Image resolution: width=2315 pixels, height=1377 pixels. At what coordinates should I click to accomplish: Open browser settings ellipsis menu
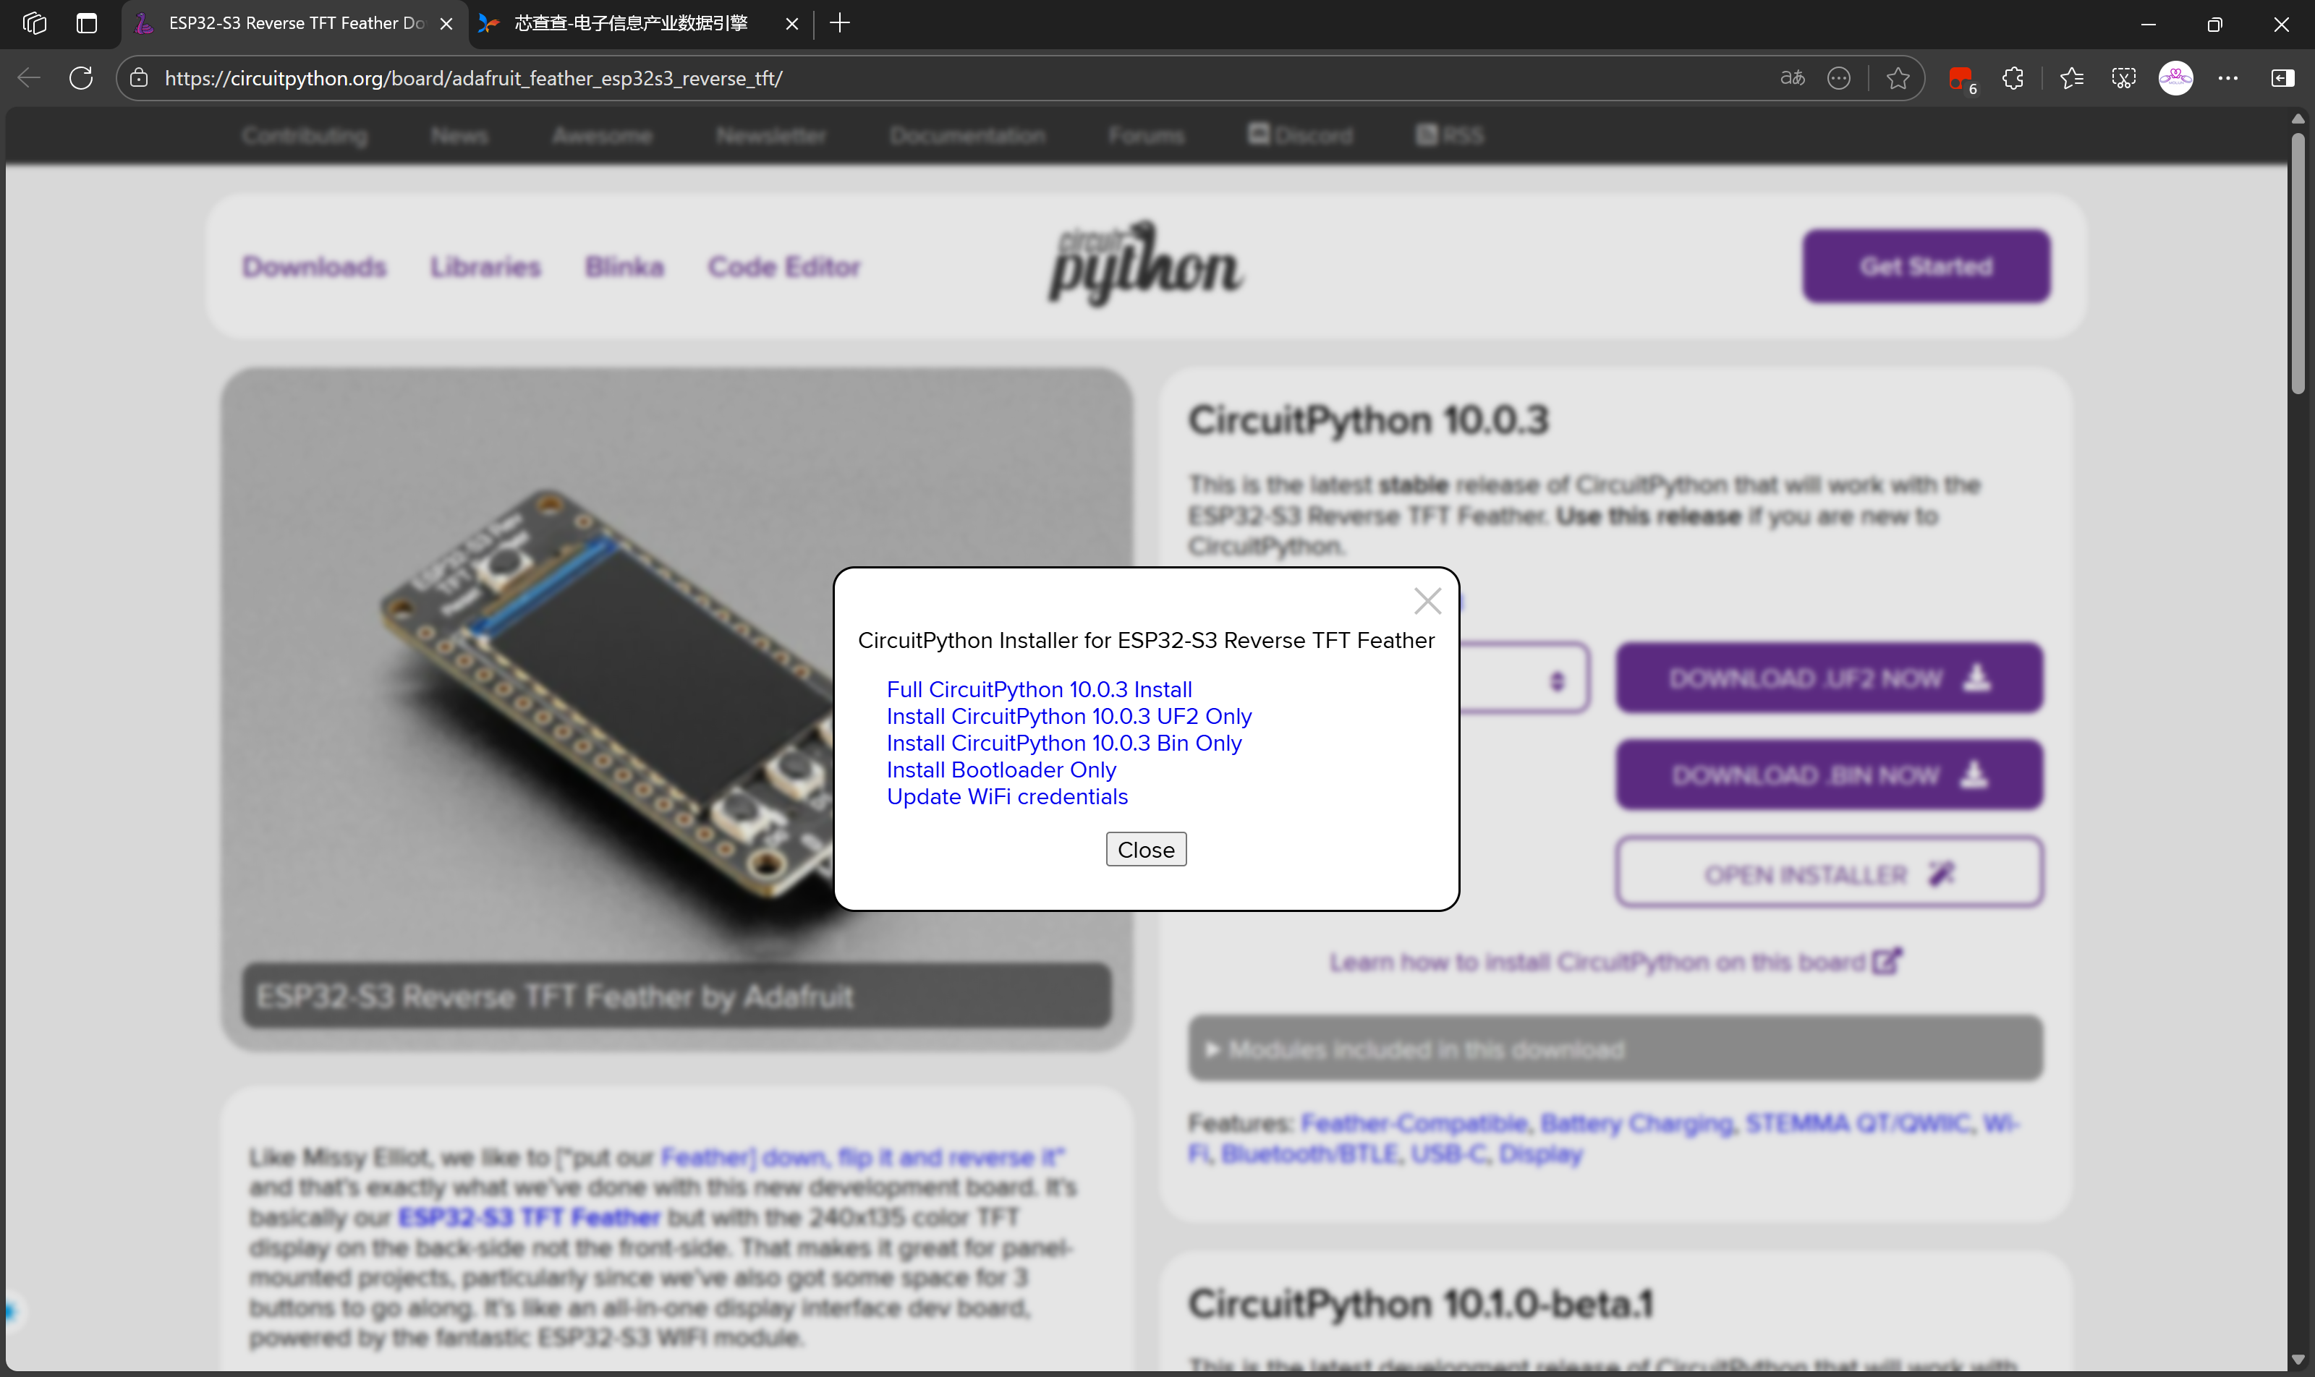[x=2227, y=78]
